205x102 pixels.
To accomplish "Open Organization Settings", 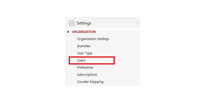I will (93, 39).
